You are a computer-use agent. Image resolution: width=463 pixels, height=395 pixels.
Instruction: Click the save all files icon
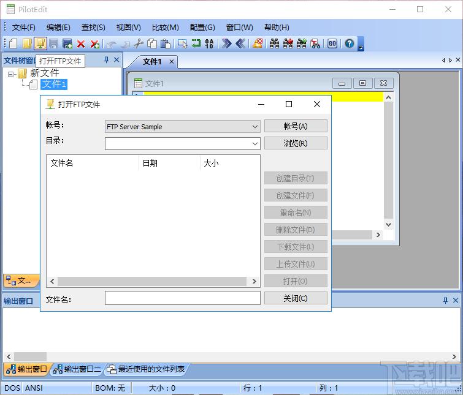coord(67,43)
